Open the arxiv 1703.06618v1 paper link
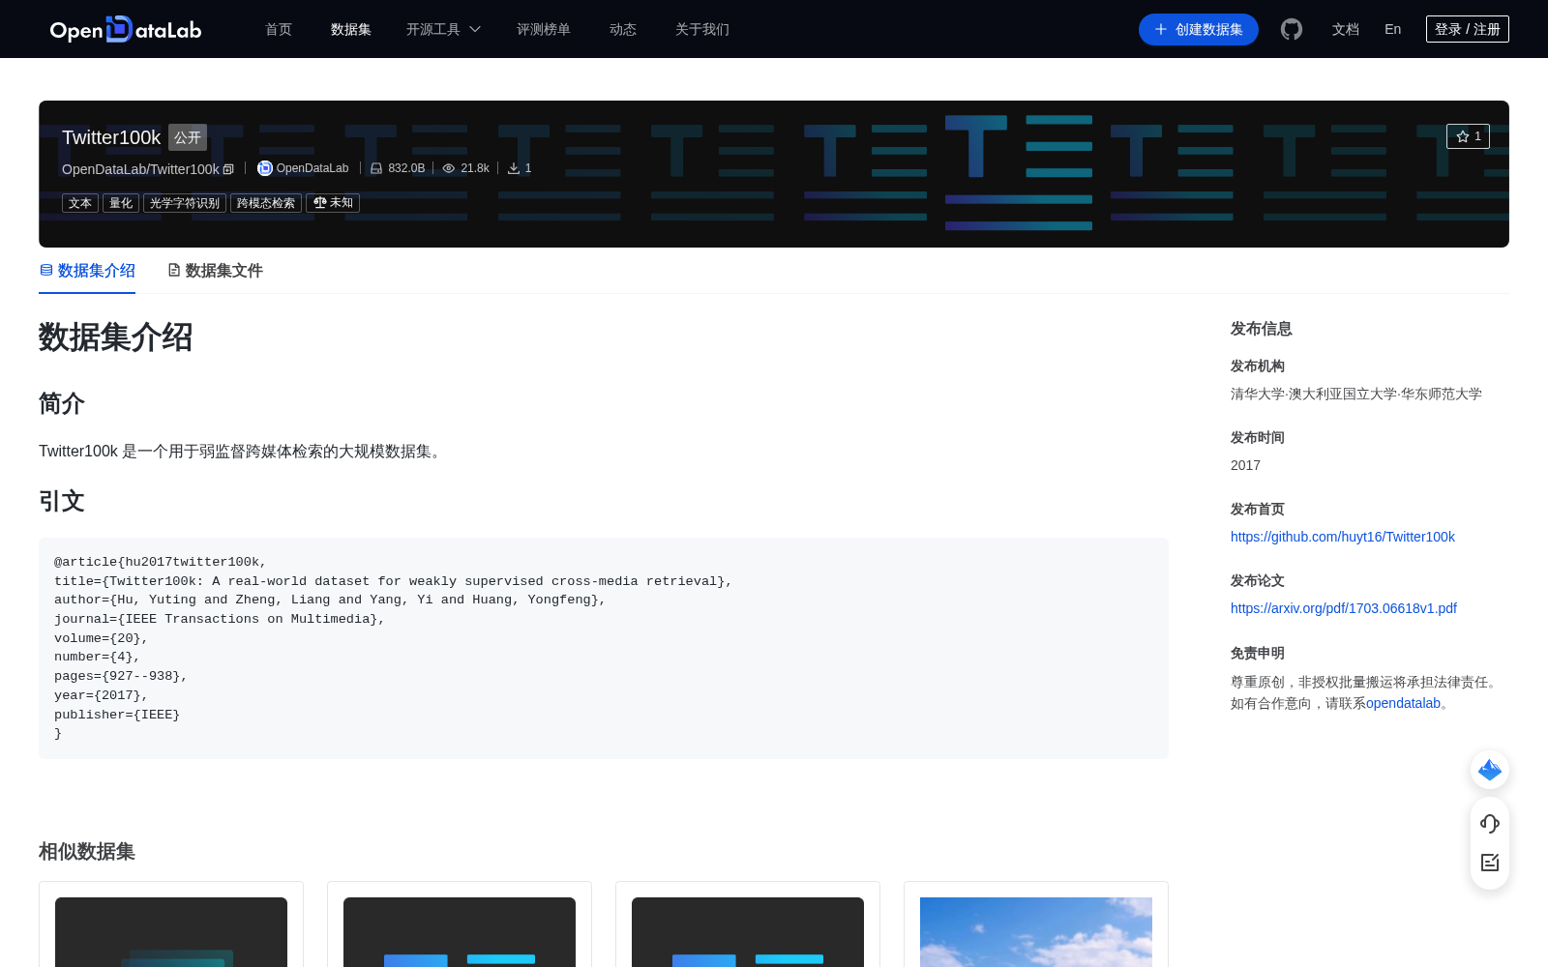The width and height of the screenshot is (1548, 967). pos(1344,608)
